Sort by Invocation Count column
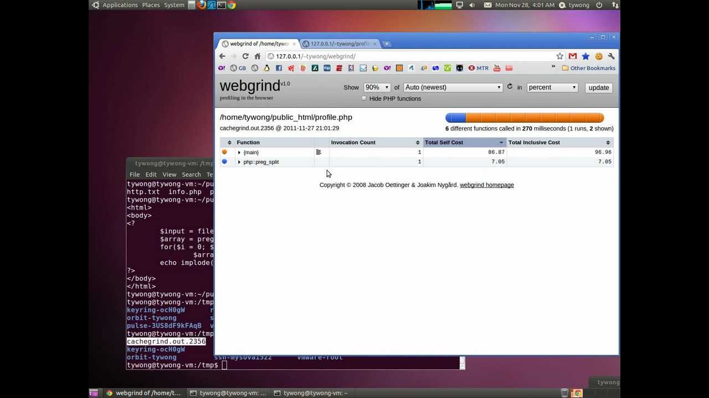This screenshot has width=709, height=398. coord(376,143)
